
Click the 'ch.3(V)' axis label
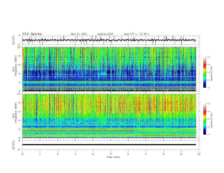[x=14, y=145]
